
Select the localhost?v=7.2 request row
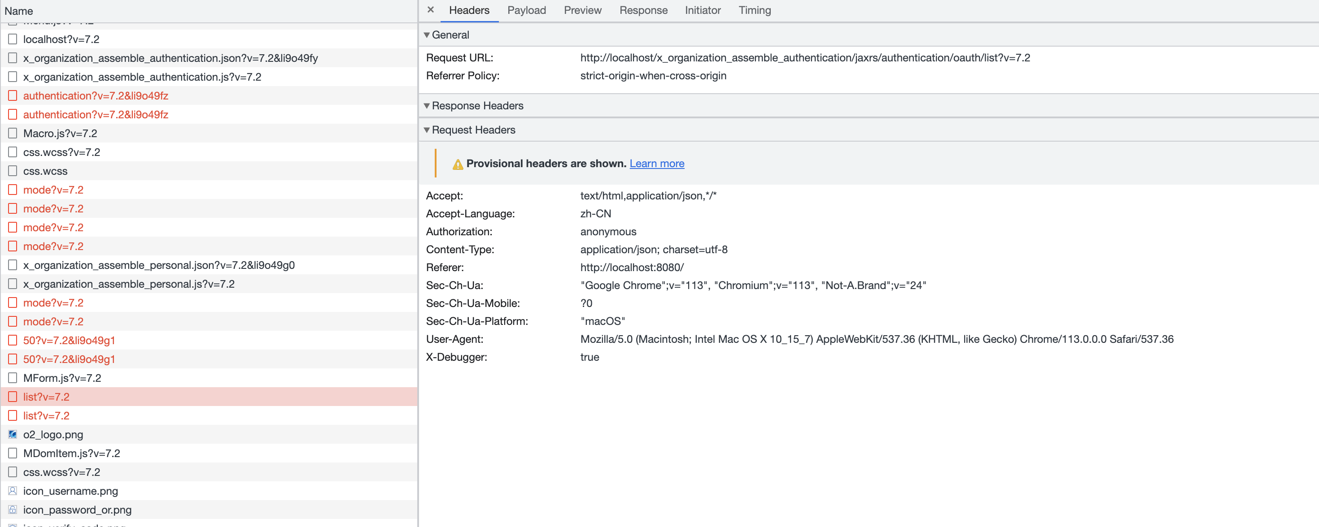61,39
